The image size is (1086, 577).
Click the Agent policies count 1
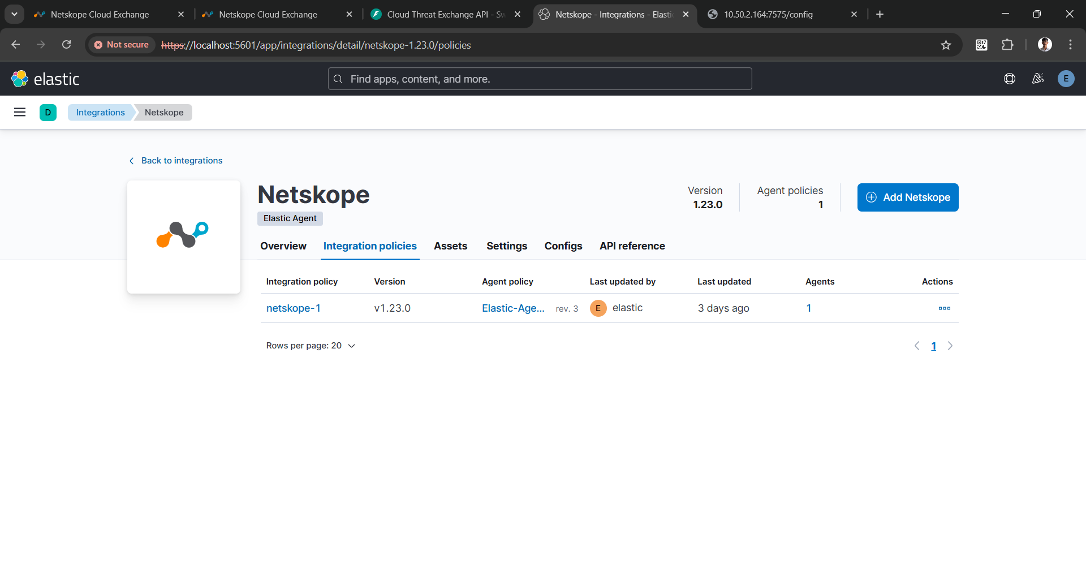(x=821, y=205)
